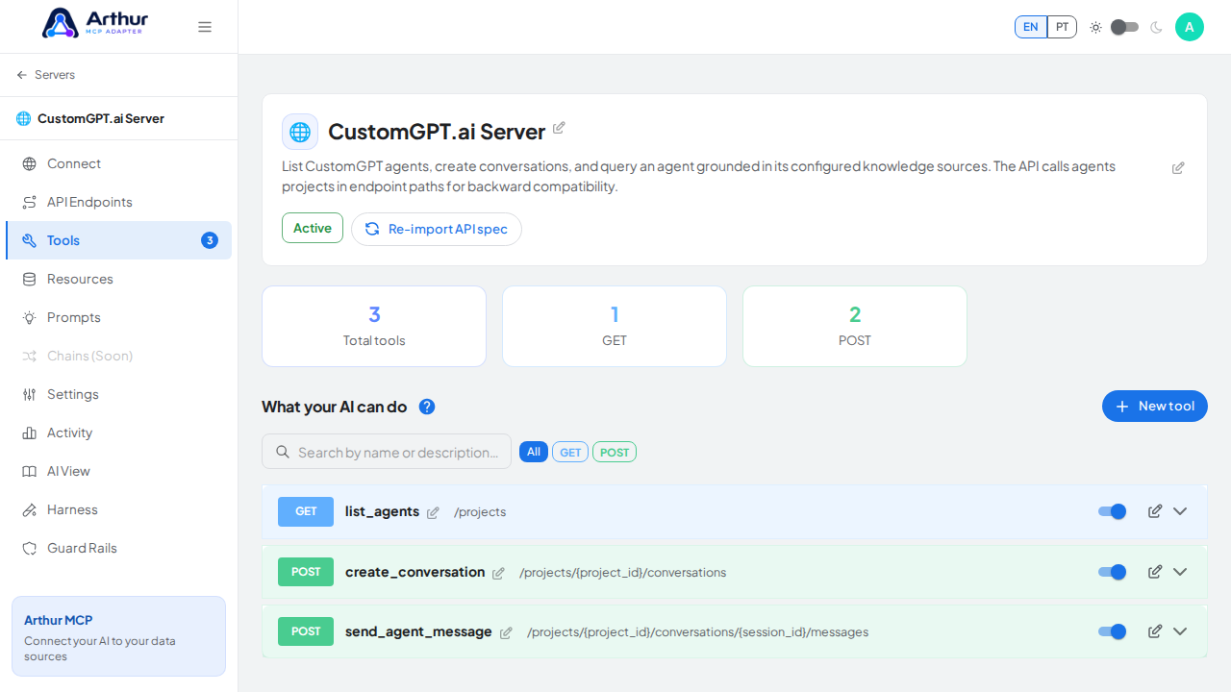Viewport: 1231px width, 692px height.
Task: Click the server globe icon in header card
Action: tap(300, 132)
